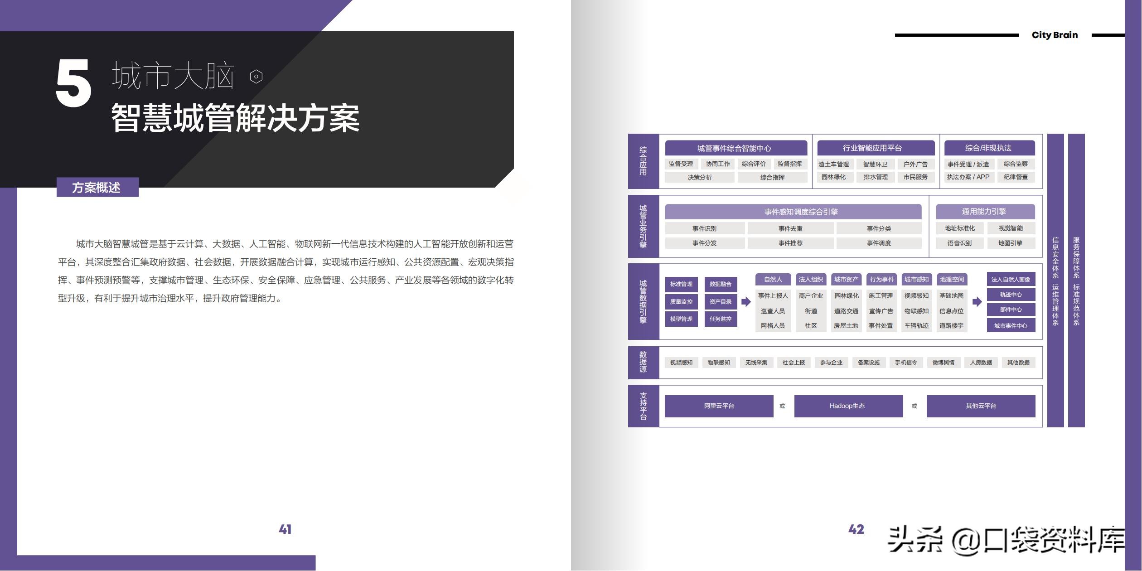This screenshot has height=571, width=1142.
Task: Select the 事件去重 cell
Action: point(791,228)
